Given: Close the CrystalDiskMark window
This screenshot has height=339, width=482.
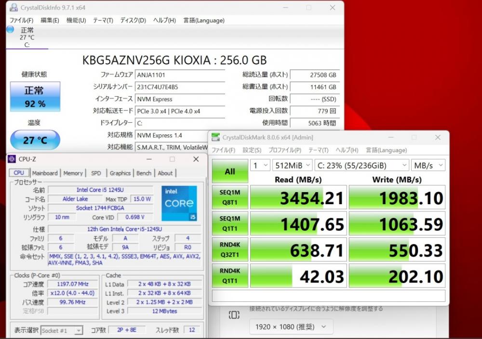Looking at the screenshot, I should coord(438,137).
